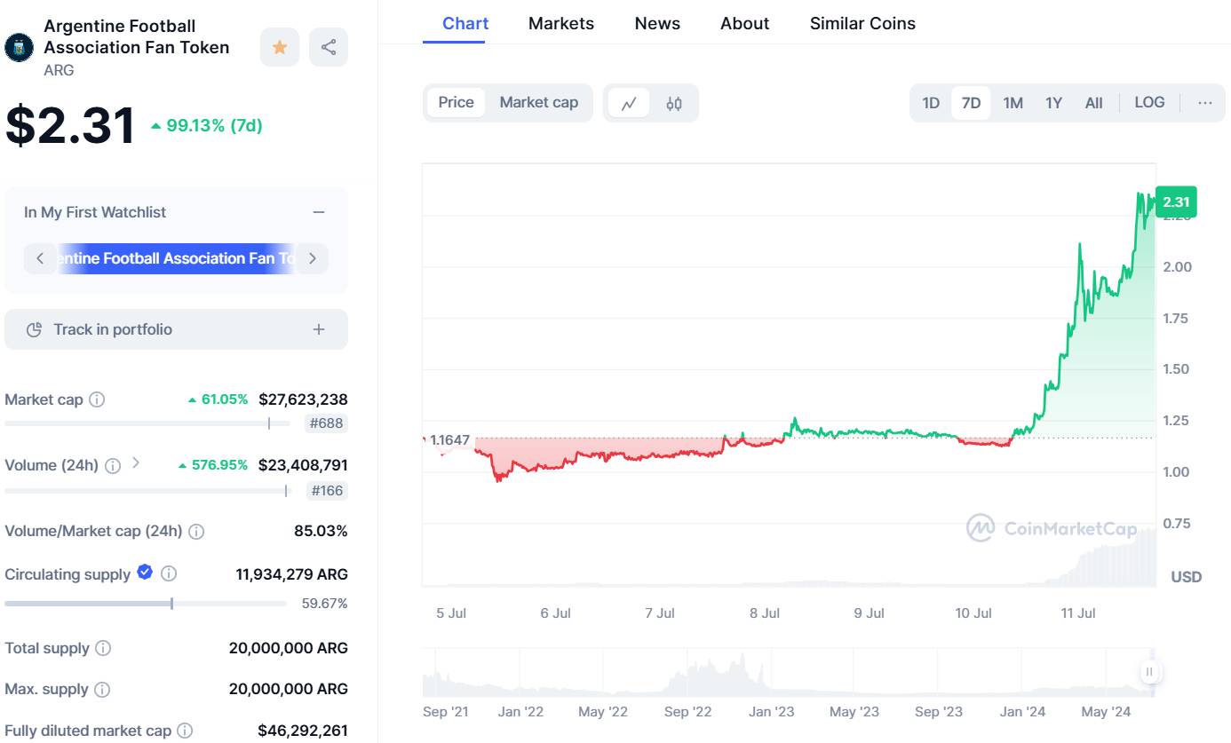
Task: Expand Volume (24h) chevron
Action: click(x=136, y=462)
